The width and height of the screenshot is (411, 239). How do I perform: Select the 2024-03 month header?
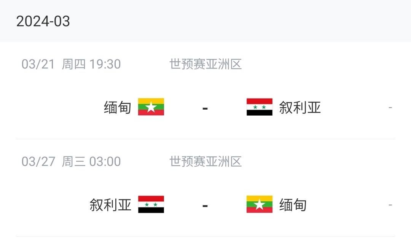coord(43,21)
